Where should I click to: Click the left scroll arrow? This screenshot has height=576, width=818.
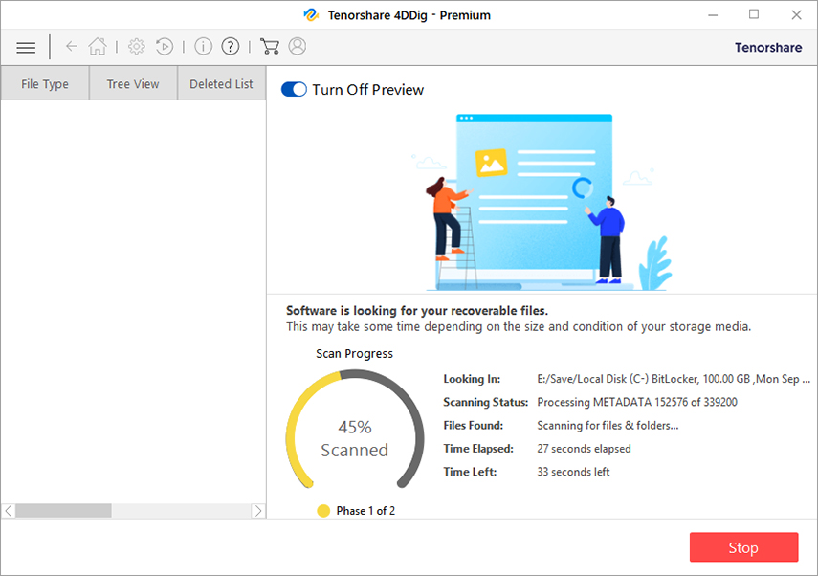[9, 511]
